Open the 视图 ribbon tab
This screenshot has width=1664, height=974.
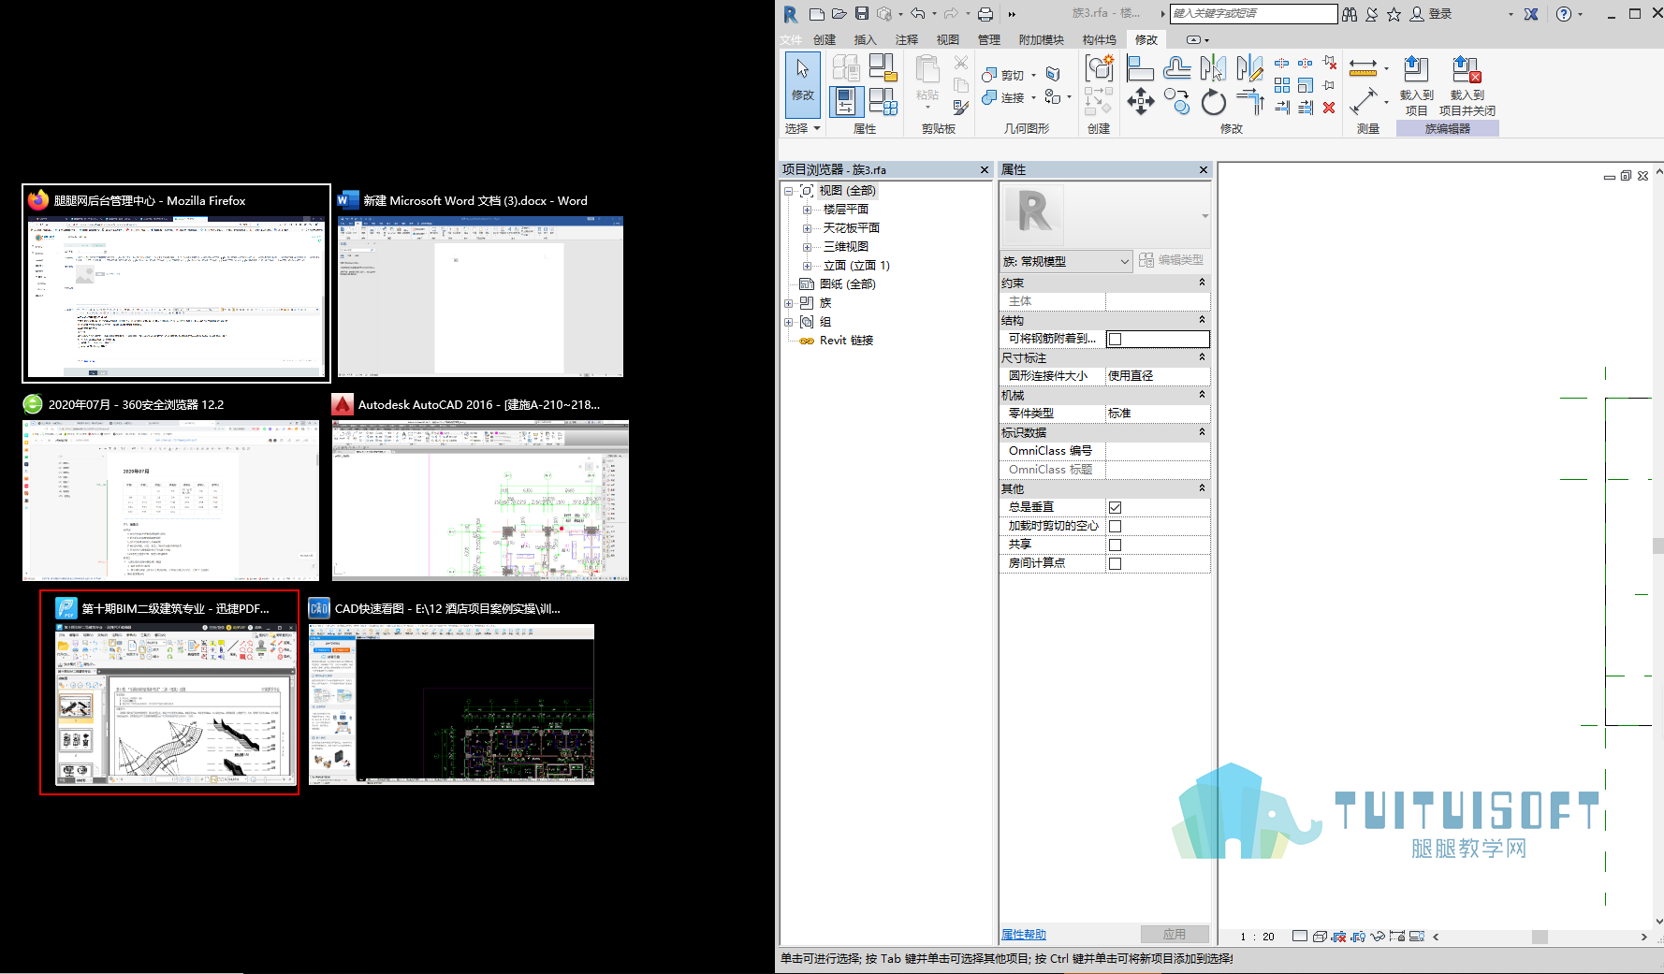coord(948,39)
